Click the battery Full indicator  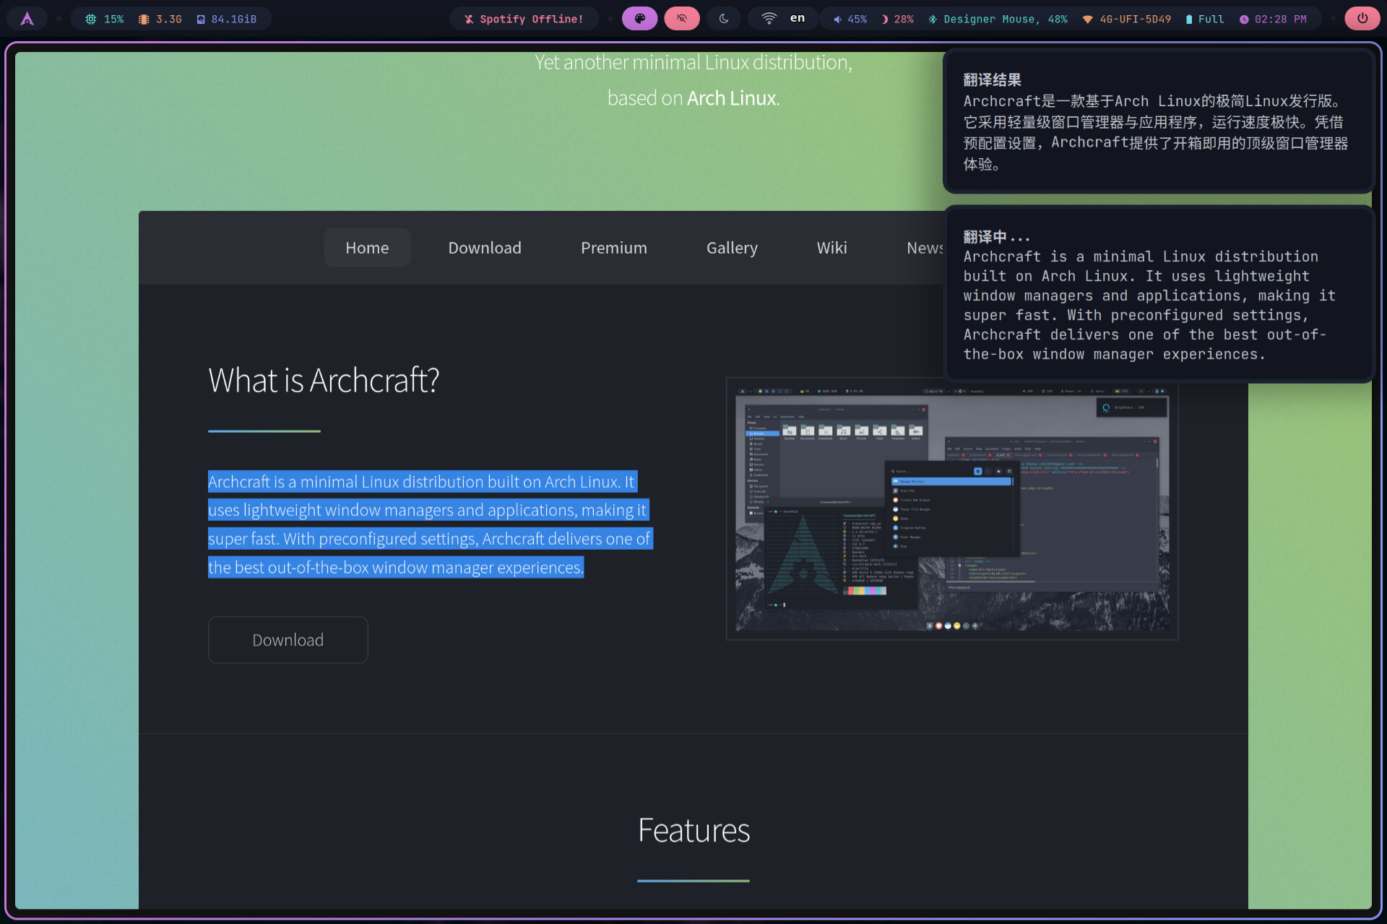1205,20
